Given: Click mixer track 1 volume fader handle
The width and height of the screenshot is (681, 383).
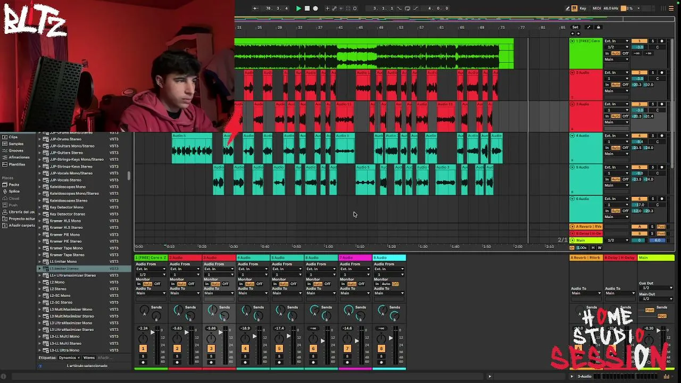Looking at the screenshot, I should pos(153,332).
